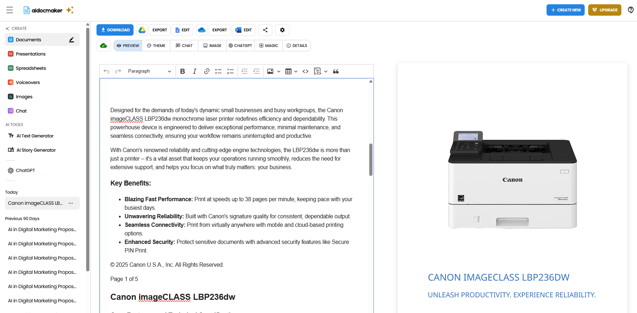This screenshot has width=637, height=313.
Task: Click the aidocmaker logo
Action: (x=48, y=10)
